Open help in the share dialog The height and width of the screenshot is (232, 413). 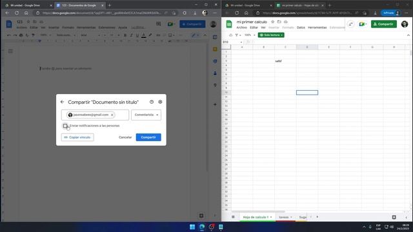coord(152,102)
